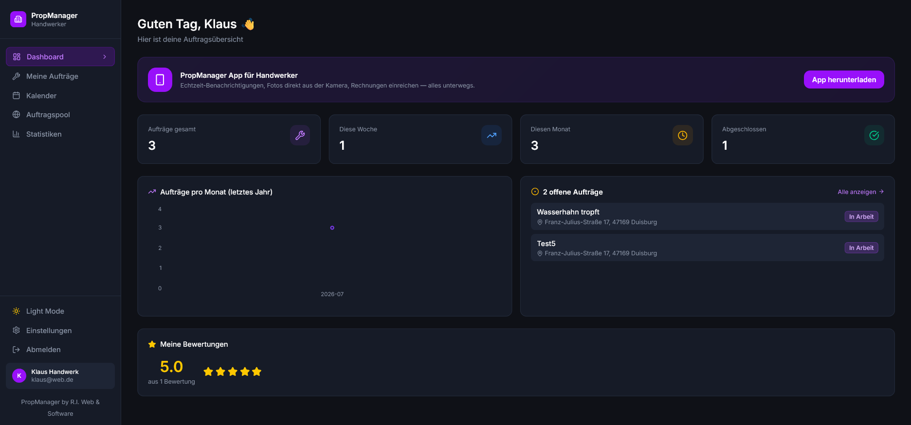
Task: Click the Diese Woche label
Action: [358, 129]
